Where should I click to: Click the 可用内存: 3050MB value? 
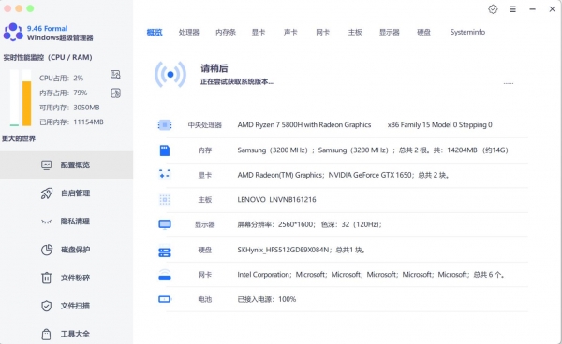pos(69,107)
